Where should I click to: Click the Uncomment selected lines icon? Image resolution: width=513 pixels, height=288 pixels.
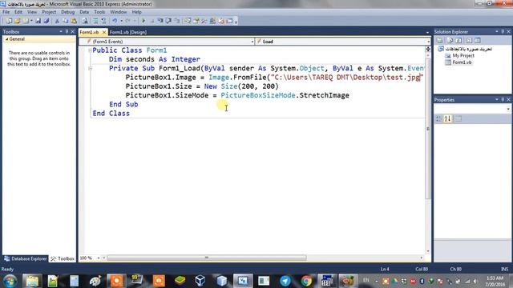[x=104, y=21]
